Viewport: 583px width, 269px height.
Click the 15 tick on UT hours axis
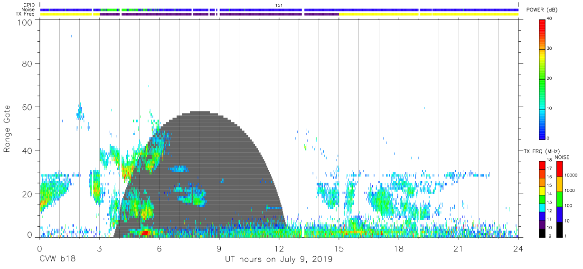[x=339, y=249]
